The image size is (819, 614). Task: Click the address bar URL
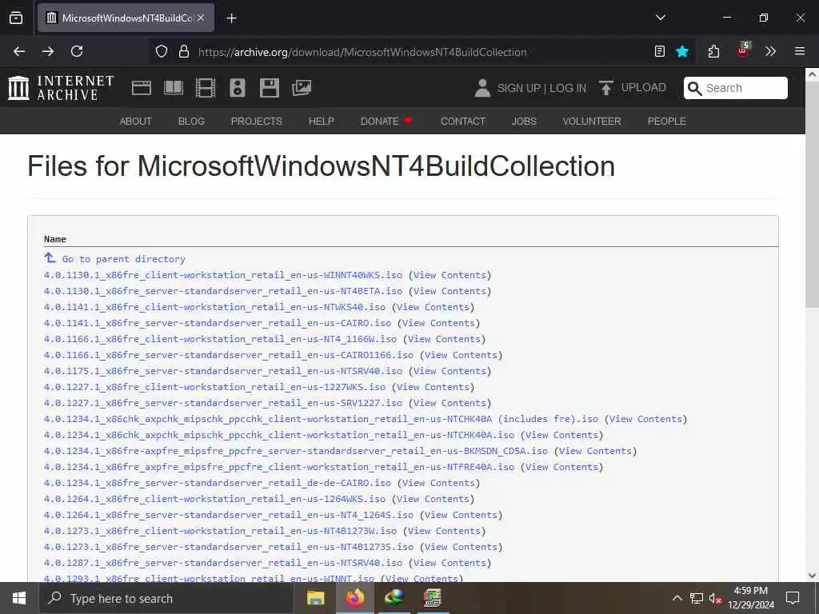pyautogui.click(x=362, y=52)
